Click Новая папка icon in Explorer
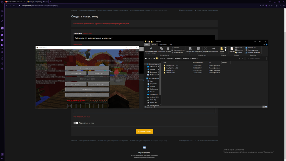The height and width of the screenshot is (161, 286). [222, 49]
